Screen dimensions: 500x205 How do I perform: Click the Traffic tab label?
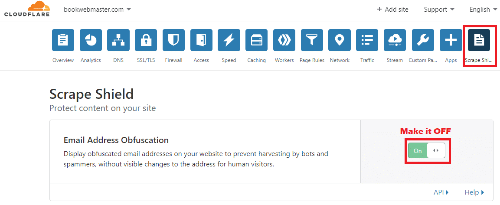tap(367, 60)
